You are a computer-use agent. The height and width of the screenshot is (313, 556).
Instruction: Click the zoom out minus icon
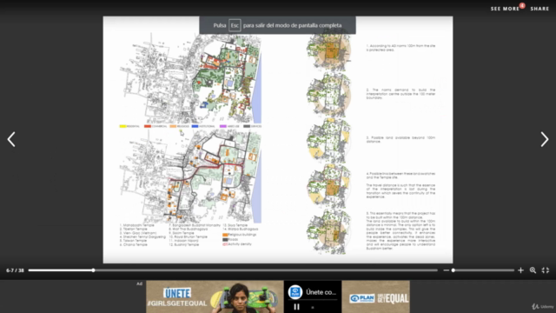coord(446,270)
